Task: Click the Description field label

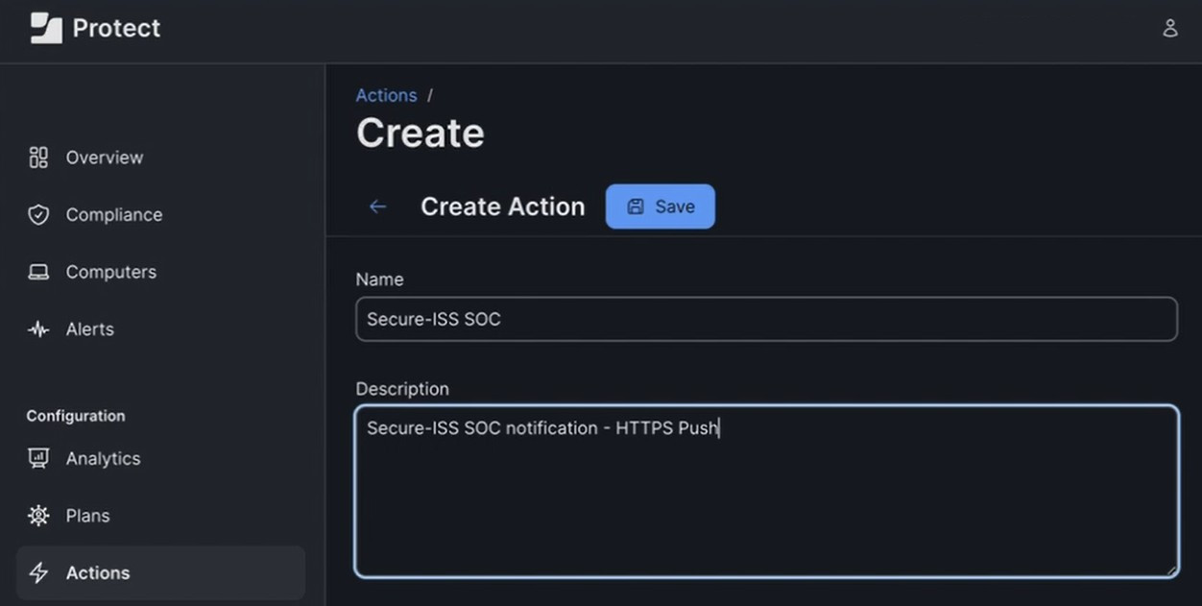Action: click(402, 389)
